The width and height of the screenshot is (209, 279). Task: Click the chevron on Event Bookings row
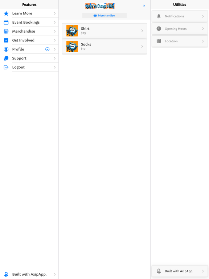coord(55,23)
